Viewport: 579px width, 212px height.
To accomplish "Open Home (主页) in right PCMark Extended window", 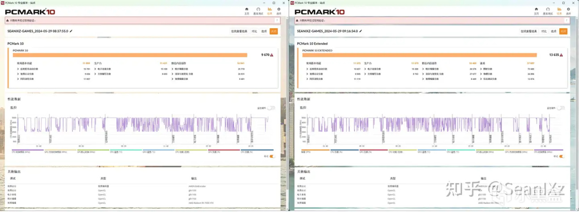I will pyautogui.click(x=536, y=11).
